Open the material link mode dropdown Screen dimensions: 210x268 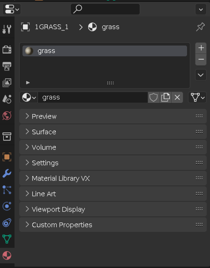(x=197, y=98)
